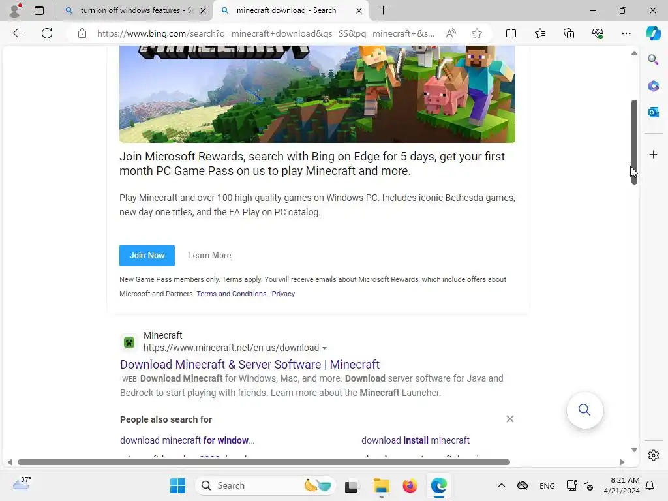Click the scroll left arrow
Image resolution: width=668 pixels, height=501 pixels.
10,463
